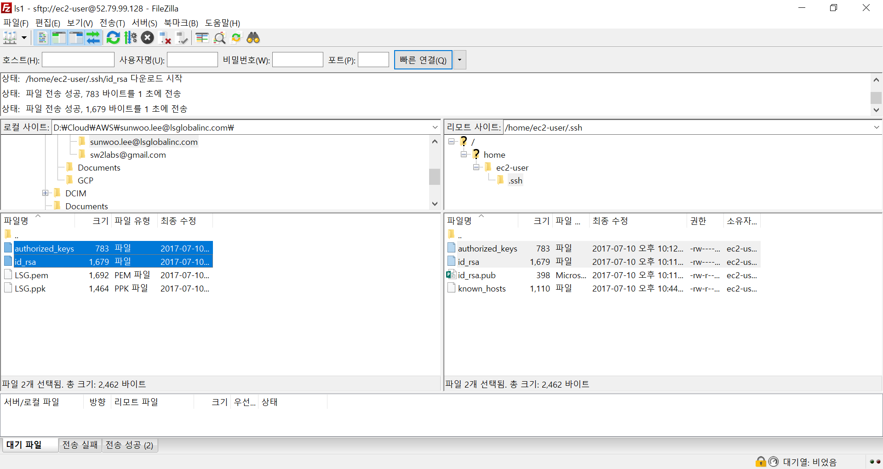883x469 pixels.
Task: Toggle directory comparison
Action: tap(219, 38)
